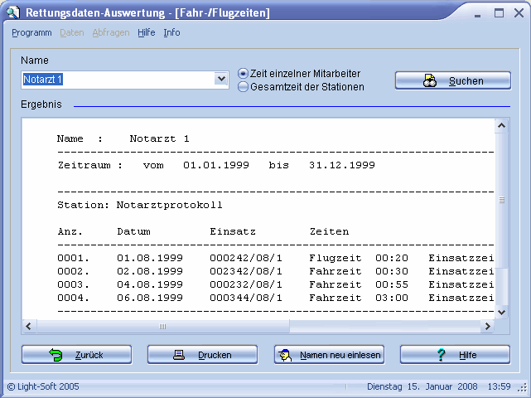Click the Station: Notarztprotokoll line
Screen dimensions: 531x398
(x=140, y=205)
